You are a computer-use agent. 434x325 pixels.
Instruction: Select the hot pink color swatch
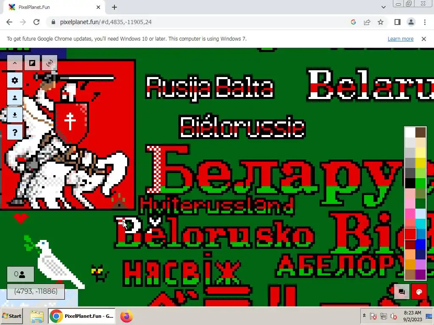pos(410,214)
